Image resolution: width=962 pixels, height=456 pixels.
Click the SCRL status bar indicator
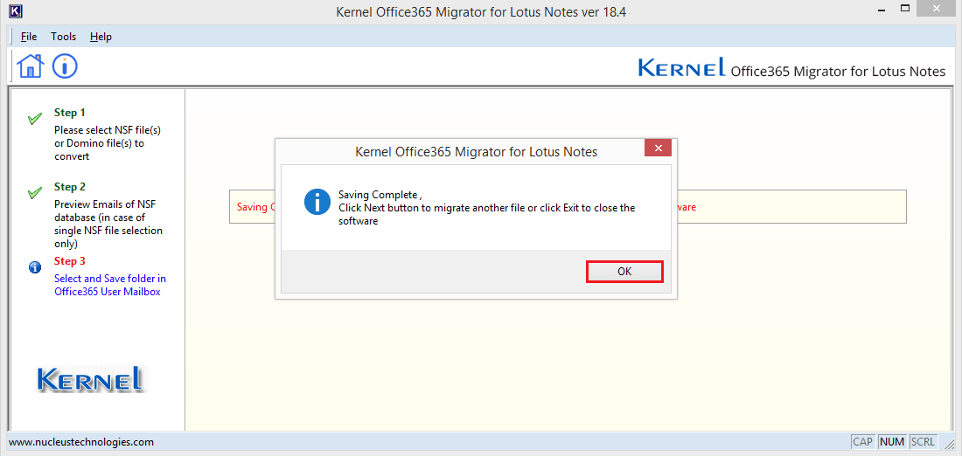tap(924, 442)
